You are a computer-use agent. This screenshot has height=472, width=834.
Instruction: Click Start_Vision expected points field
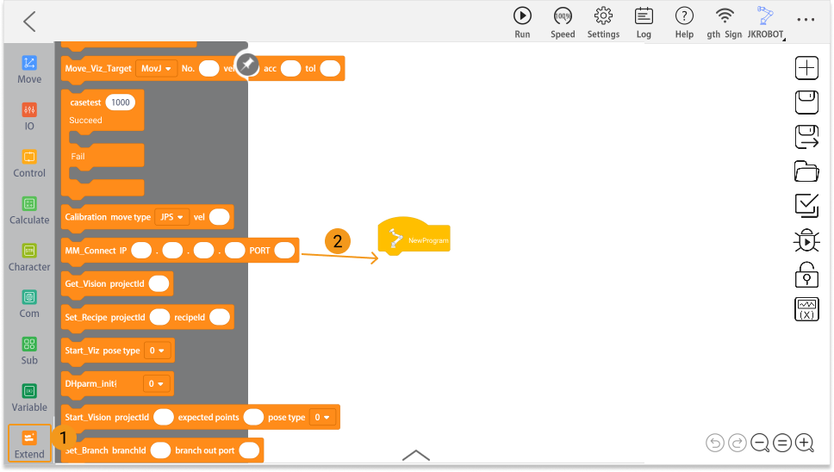click(x=253, y=417)
